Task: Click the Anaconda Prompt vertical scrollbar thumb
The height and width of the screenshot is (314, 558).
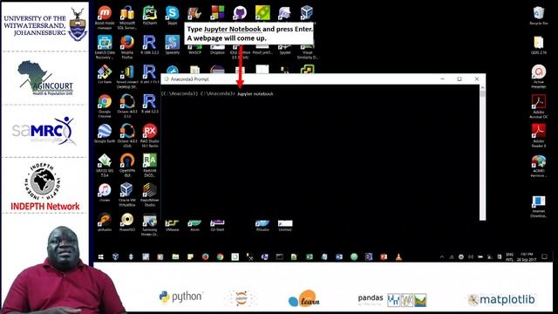Action: coord(482,93)
